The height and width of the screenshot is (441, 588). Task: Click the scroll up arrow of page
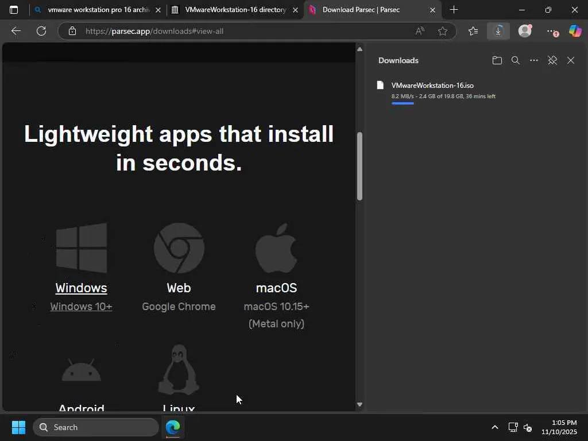point(359,49)
